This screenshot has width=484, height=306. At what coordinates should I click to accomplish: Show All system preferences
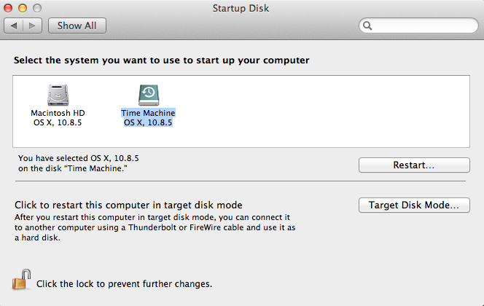pos(77,25)
